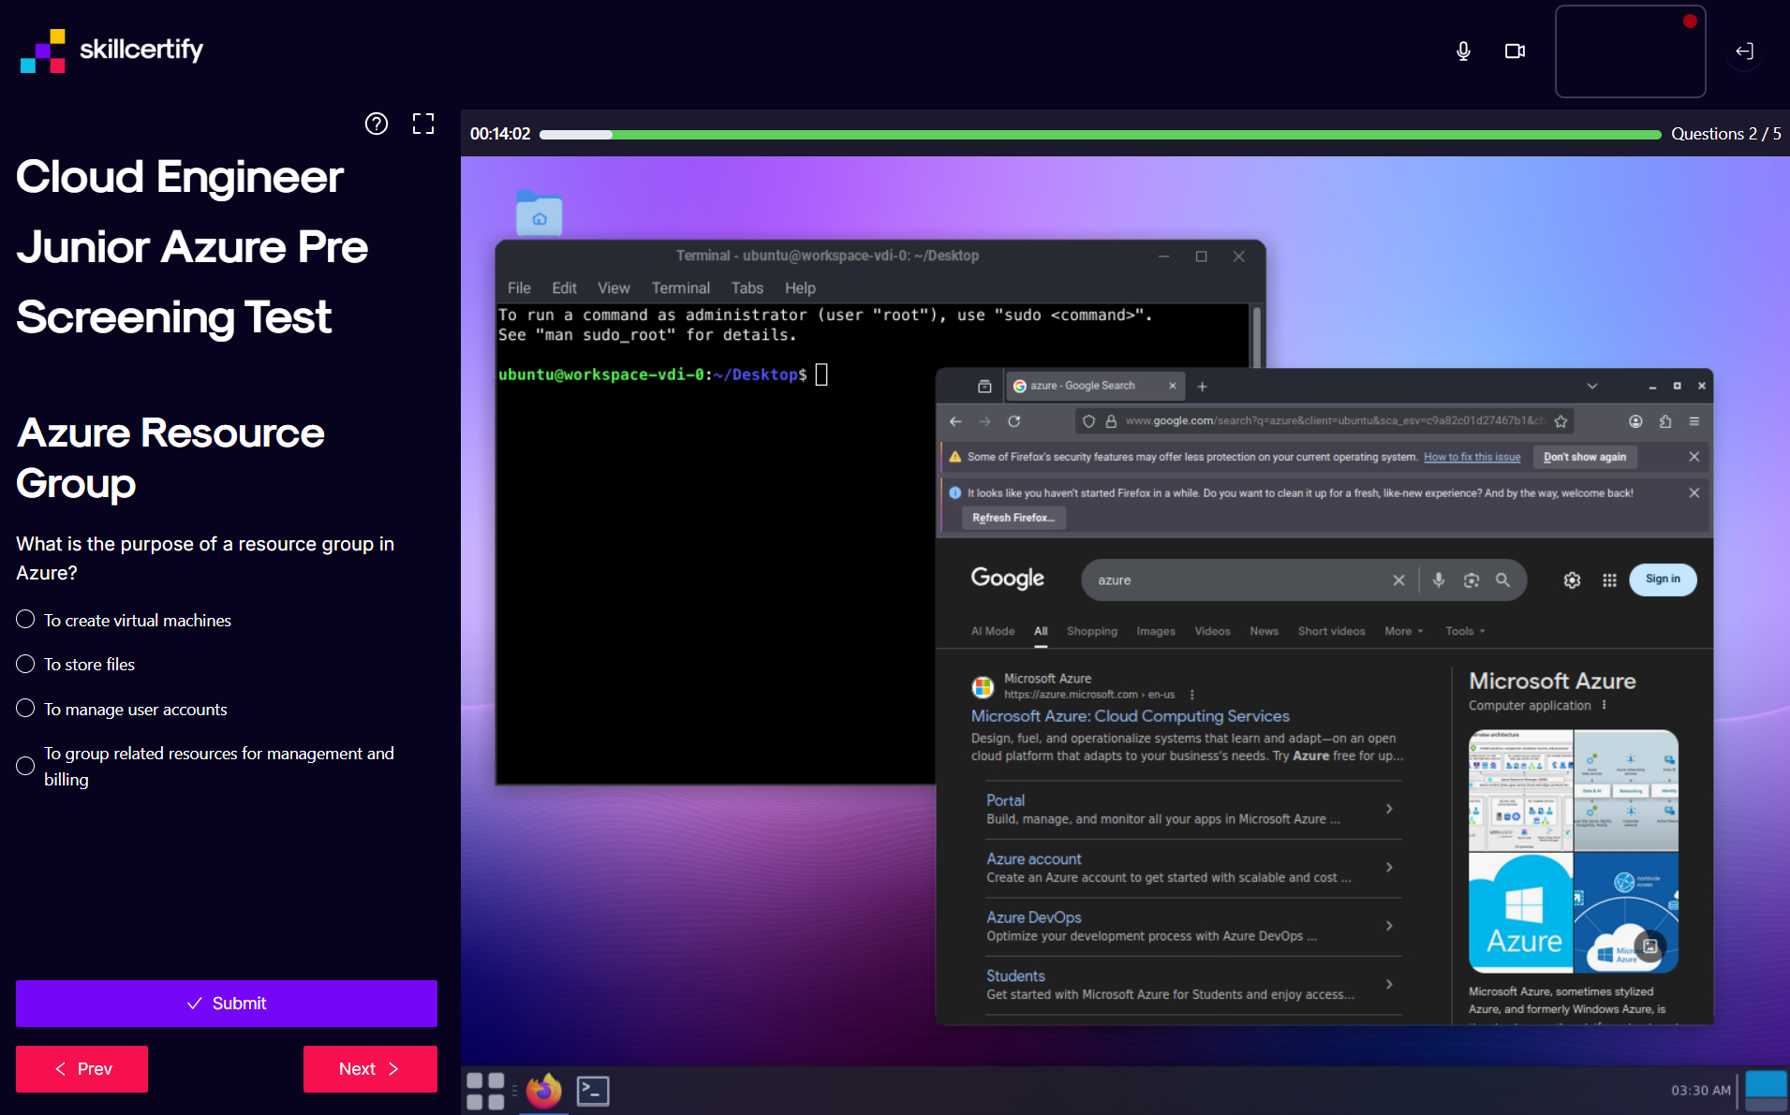This screenshot has width=1790, height=1115.
Task: Open Google search settings gear
Action: pyautogui.click(x=1572, y=580)
